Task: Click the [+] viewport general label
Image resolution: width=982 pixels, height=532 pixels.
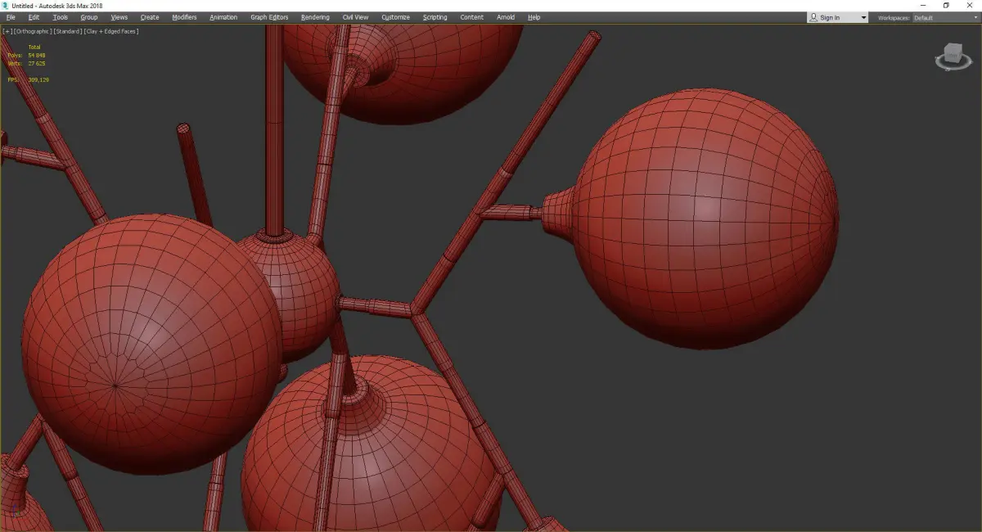Action: tap(7, 31)
